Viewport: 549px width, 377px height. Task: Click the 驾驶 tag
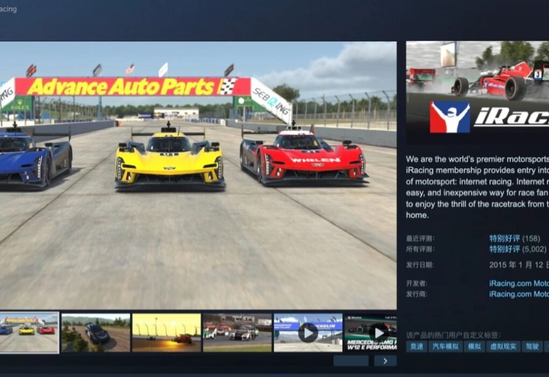(532, 346)
